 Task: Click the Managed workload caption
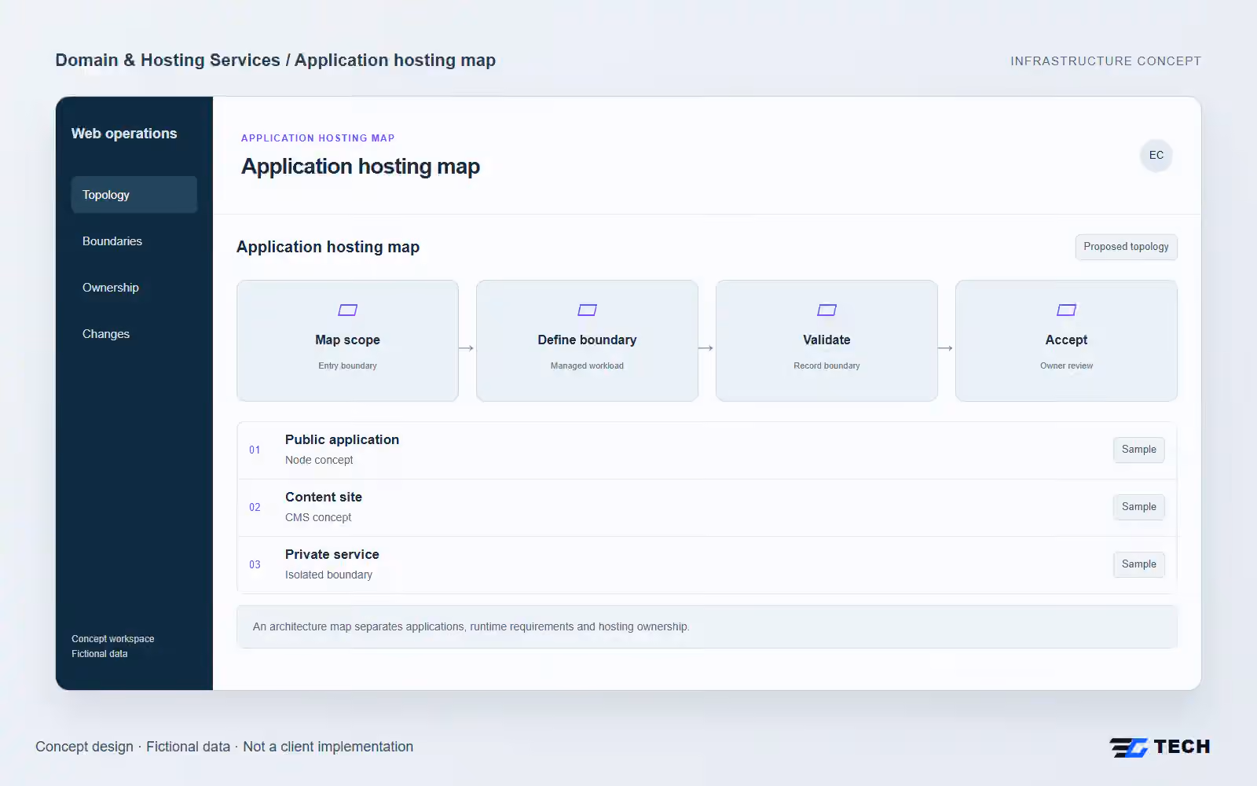pyautogui.click(x=587, y=365)
